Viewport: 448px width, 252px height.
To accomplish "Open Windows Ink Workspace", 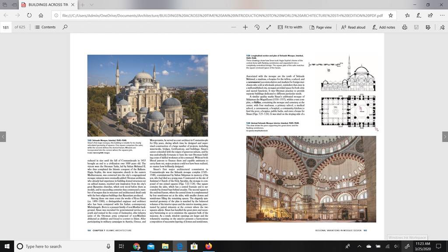I will click(x=407, y=246).
